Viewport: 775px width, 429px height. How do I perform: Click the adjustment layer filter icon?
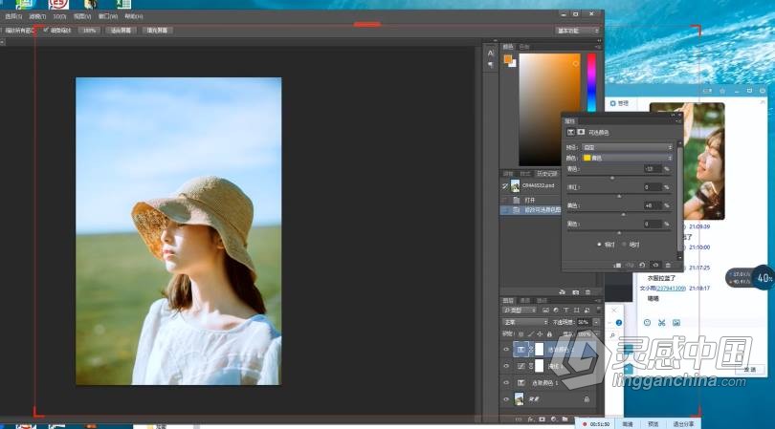(x=556, y=310)
